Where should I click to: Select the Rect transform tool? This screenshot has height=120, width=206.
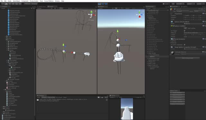16,4
